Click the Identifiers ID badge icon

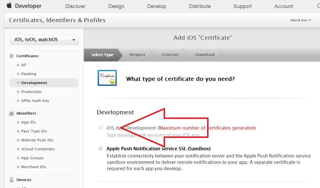click(12, 113)
